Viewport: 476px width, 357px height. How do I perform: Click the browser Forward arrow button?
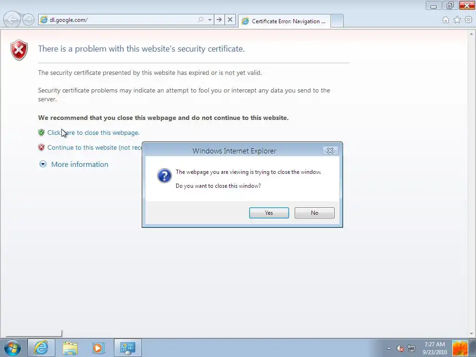click(28, 20)
